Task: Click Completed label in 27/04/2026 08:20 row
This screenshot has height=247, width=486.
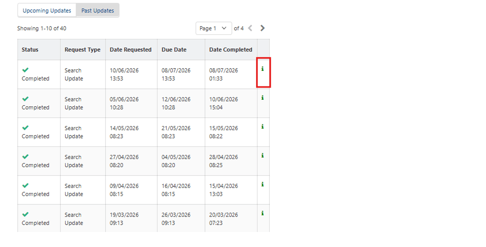Action: point(35,165)
